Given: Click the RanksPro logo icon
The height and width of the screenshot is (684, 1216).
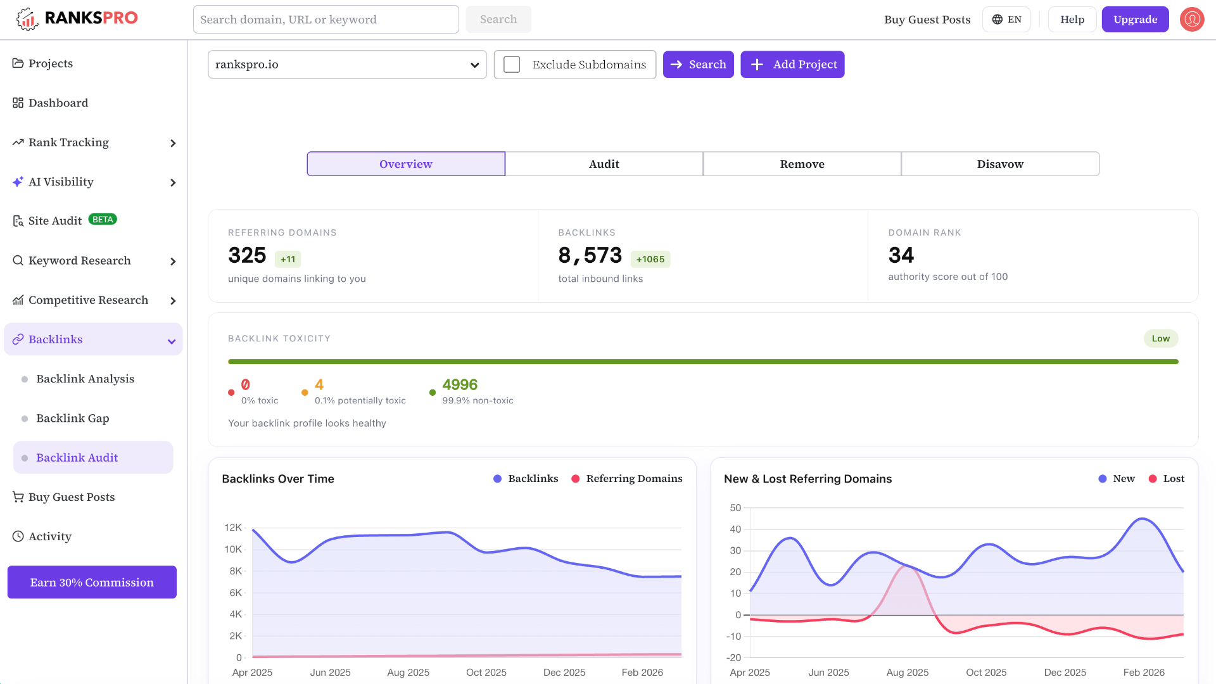Looking at the screenshot, I should point(27,19).
